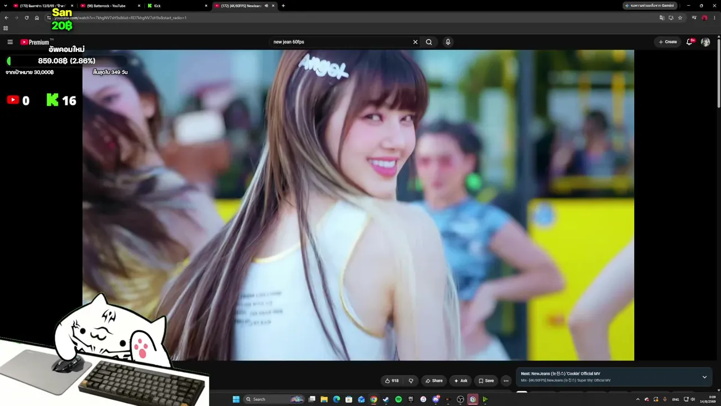Clear the search box text with X
This screenshot has height=406, width=721.
(x=415, y=42)
